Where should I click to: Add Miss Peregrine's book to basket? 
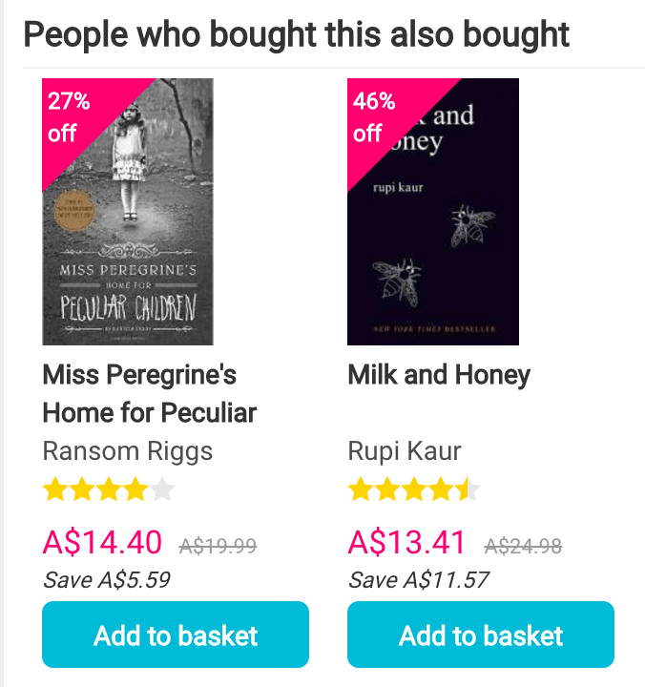click(176, 635)
